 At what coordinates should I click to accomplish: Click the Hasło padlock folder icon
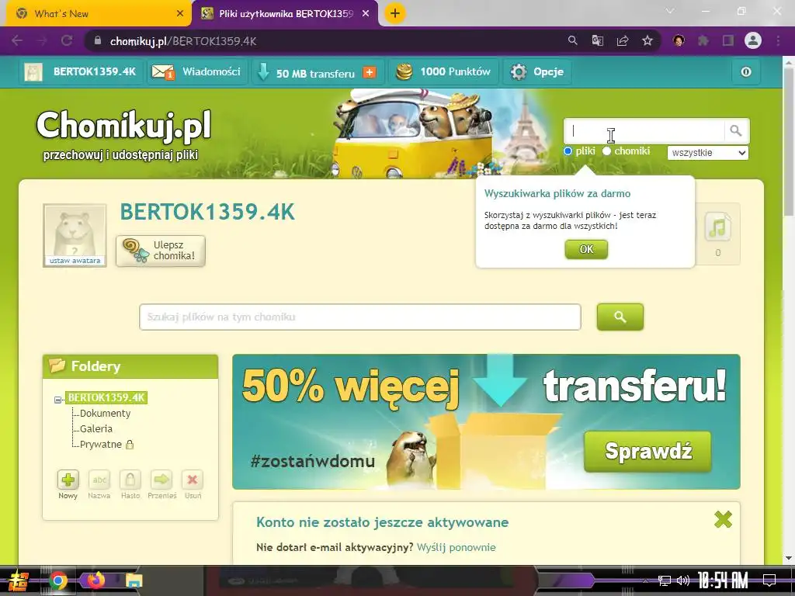click(x=130, y=480)
